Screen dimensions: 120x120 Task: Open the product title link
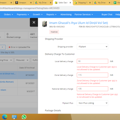pyautogui.click(x=78, y=23)
